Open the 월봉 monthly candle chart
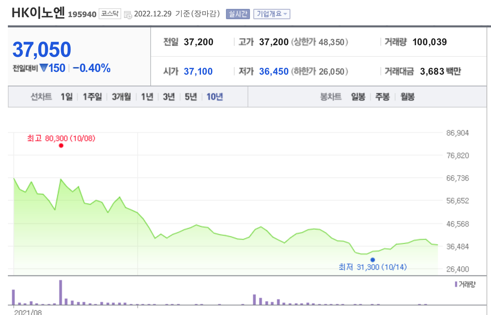The width and height of the screenshot is (491, 315). point(407,97)
